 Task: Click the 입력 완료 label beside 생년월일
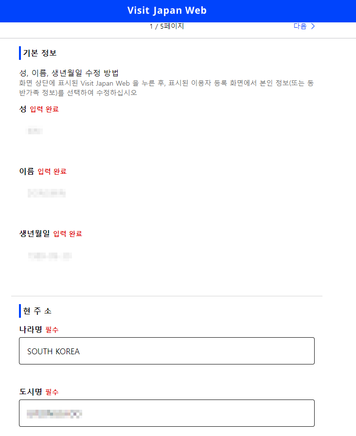coord(67,233)
